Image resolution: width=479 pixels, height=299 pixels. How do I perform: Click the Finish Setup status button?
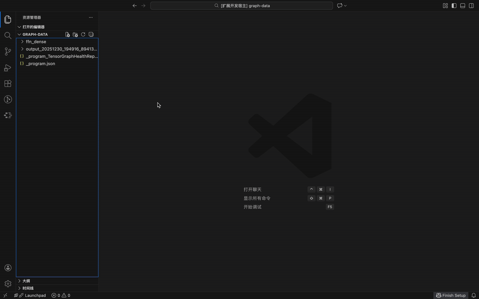click(451, 295)
